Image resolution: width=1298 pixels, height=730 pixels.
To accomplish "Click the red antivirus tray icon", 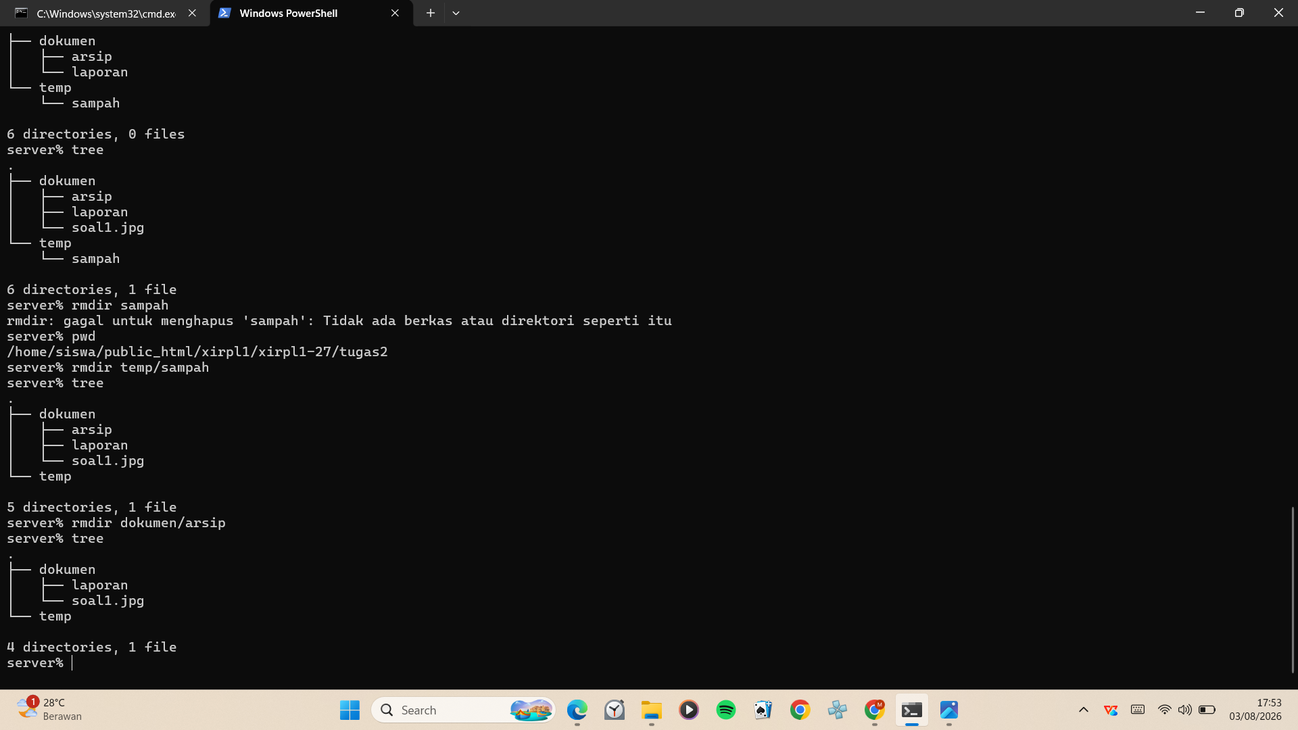I will pos(1111,710).
